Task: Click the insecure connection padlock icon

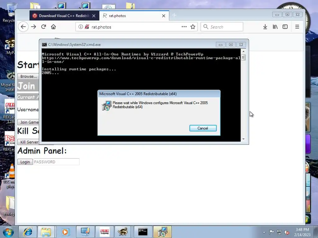Action: click(x=87, y=27)
